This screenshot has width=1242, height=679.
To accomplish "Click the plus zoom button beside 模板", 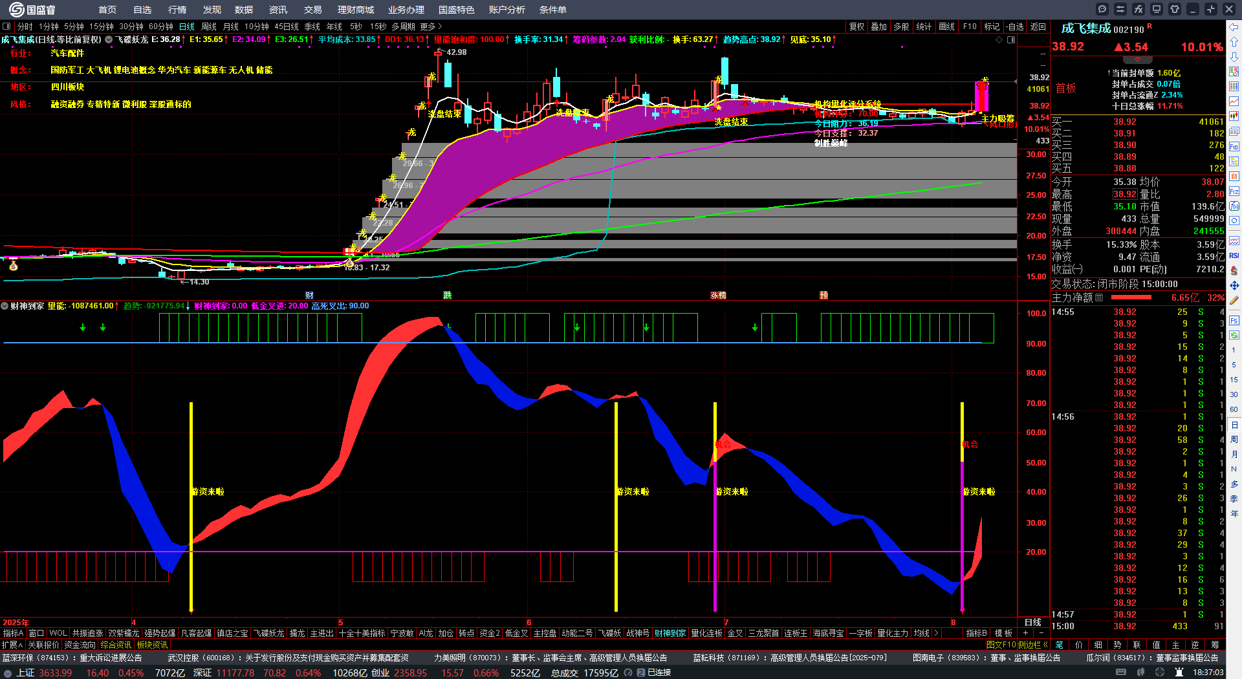I will point(1026,633).
